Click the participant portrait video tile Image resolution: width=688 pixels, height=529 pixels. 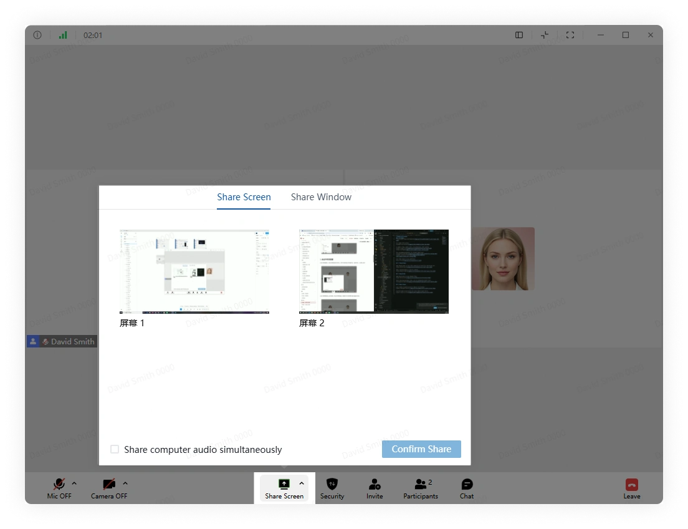[x=504, y=258]
